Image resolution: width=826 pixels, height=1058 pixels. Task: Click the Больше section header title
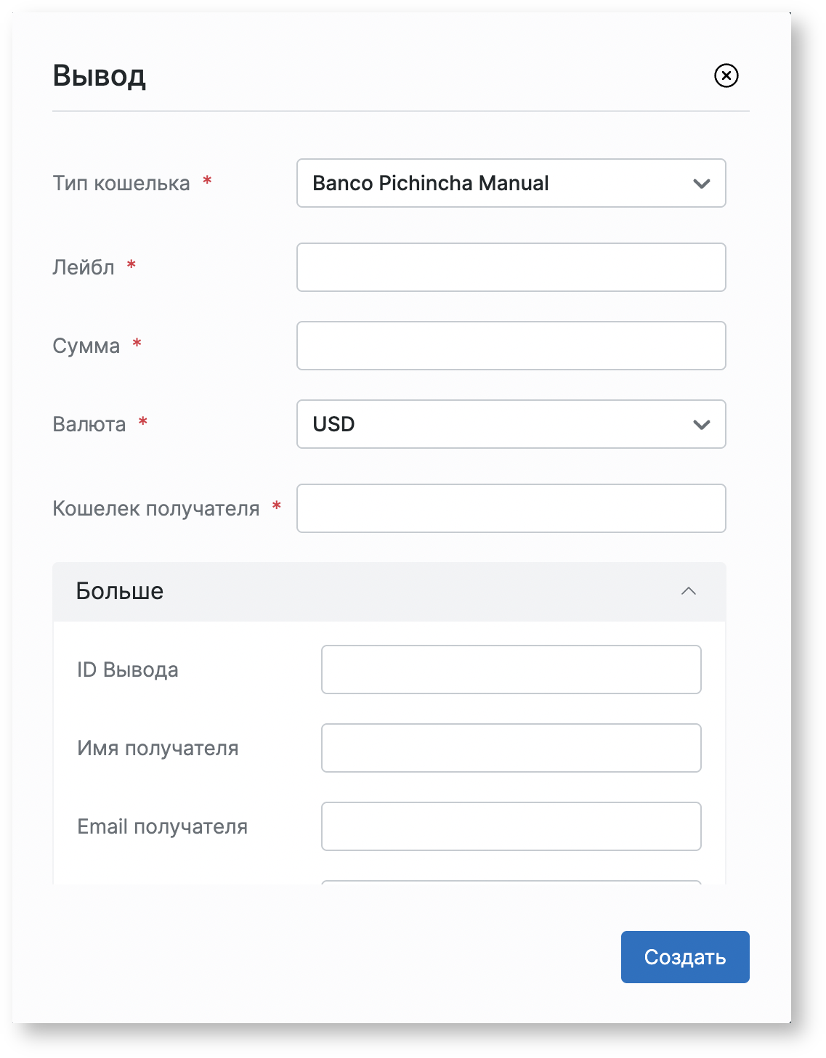click(120, 591)
